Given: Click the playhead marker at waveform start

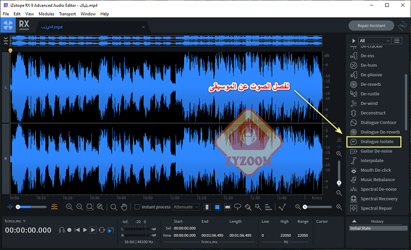Looking at the screenshot, I should (x=11, y=51).
